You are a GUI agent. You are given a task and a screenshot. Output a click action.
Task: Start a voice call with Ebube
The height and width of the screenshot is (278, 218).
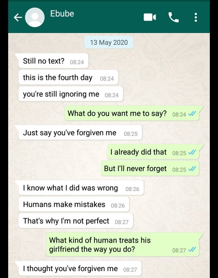click(x=173, y=17)
